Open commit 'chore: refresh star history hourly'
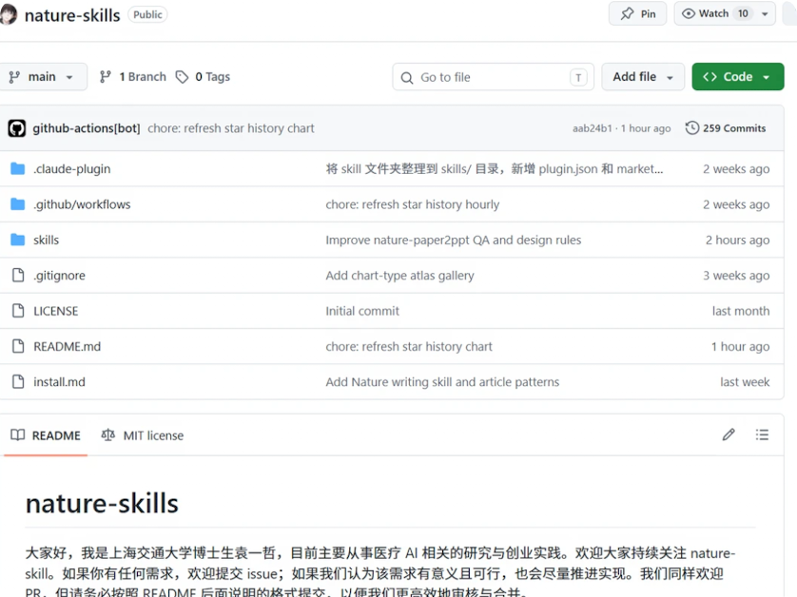Image resolution: width=797 pixels, height=597 pixels. 412,204
